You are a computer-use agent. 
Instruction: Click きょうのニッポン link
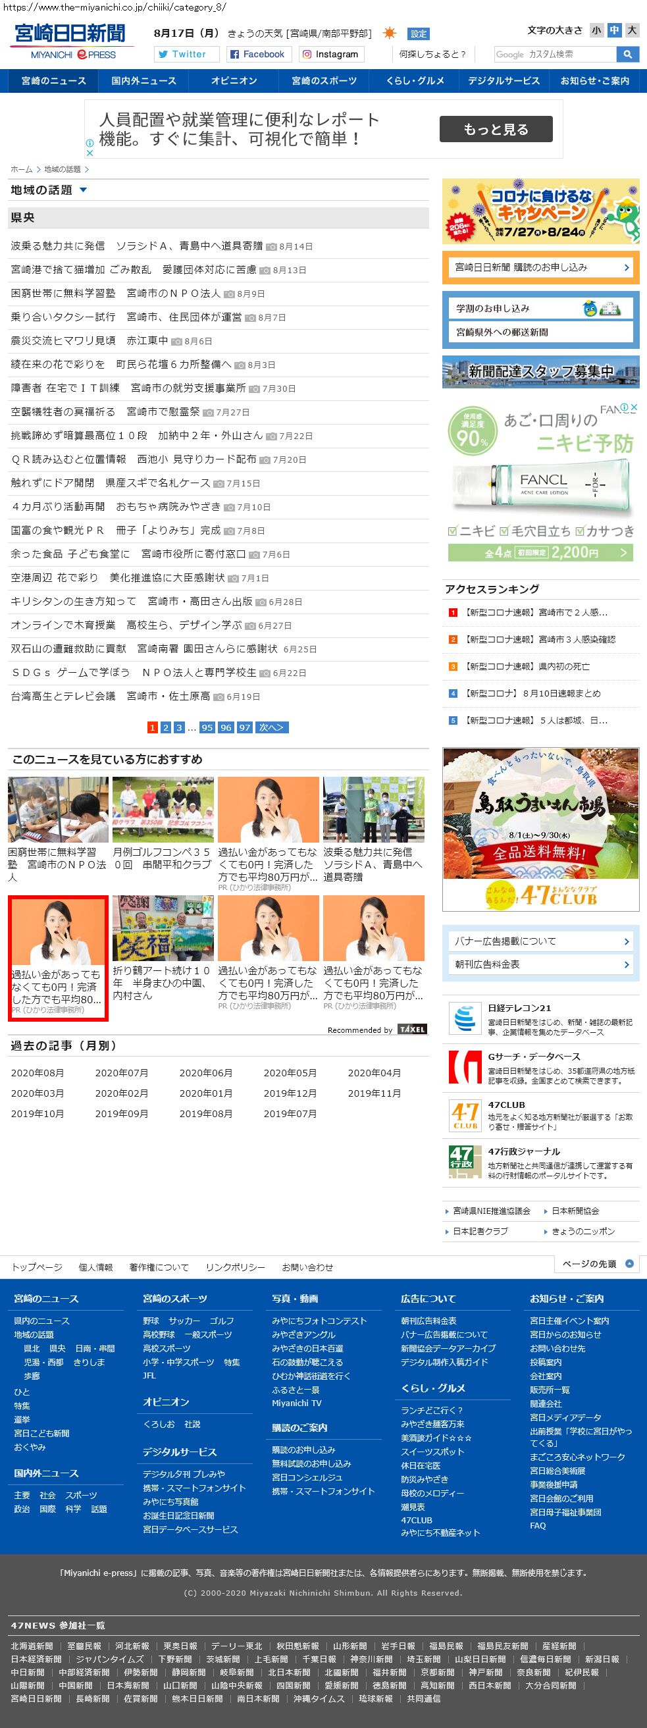582,1231
